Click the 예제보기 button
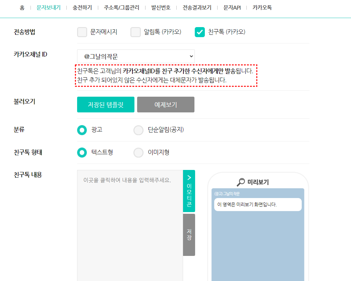This screenshot has height=281, width=351. tap(166, 104)
